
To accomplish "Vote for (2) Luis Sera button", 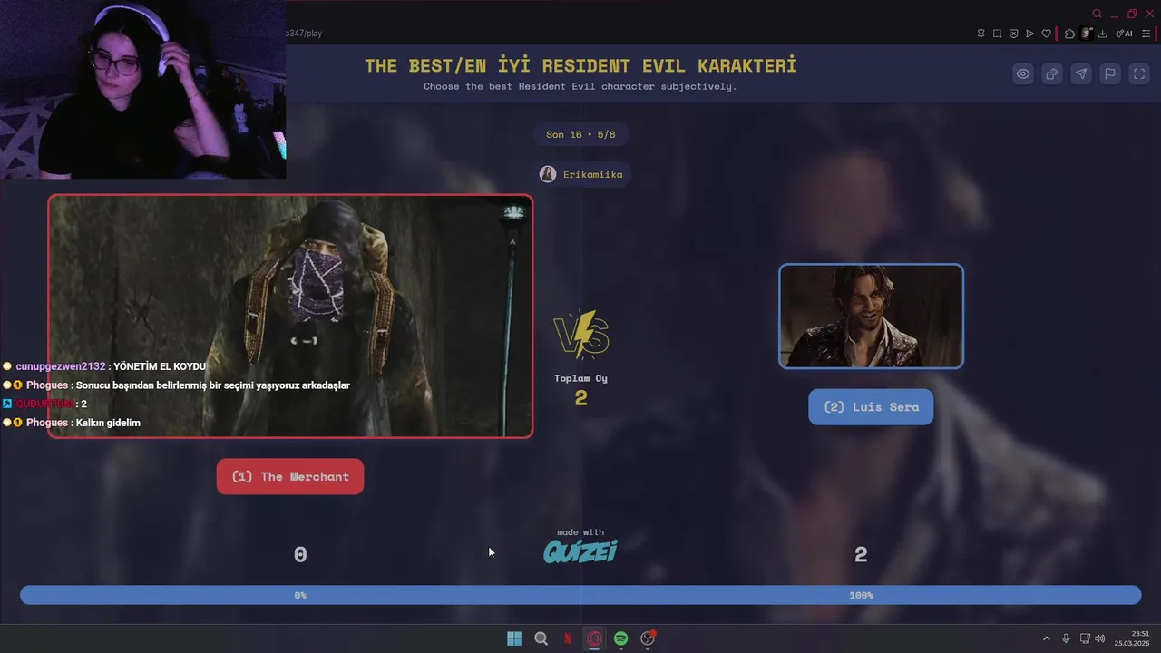I will [871, 406].
